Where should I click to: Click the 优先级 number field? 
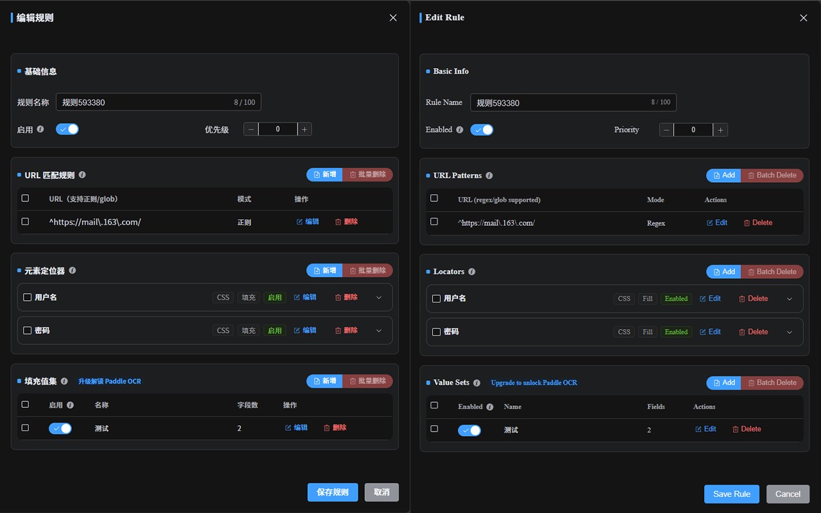[278, 129]
